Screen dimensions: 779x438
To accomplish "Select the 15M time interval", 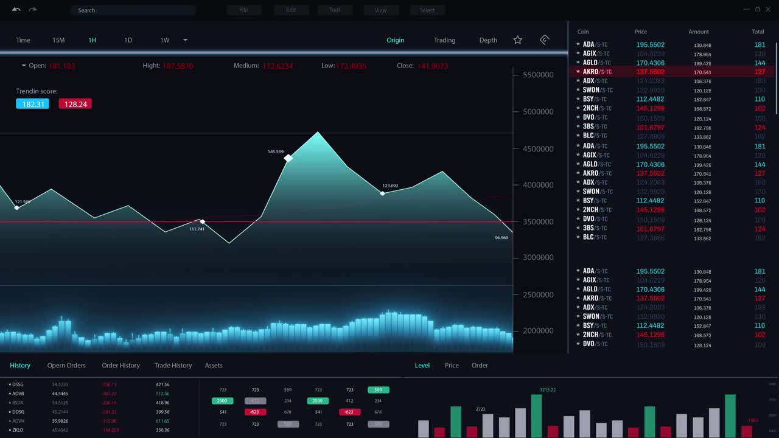I will [x=58, y=40].
